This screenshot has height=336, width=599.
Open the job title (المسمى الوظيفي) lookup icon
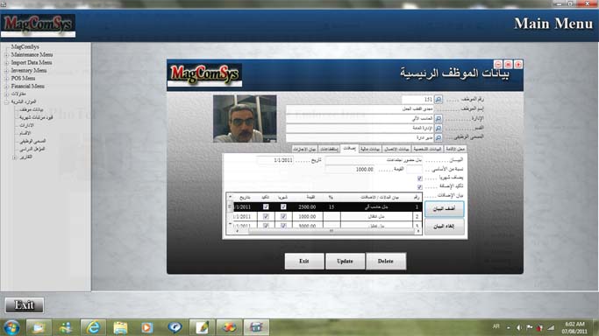point(439,137)
